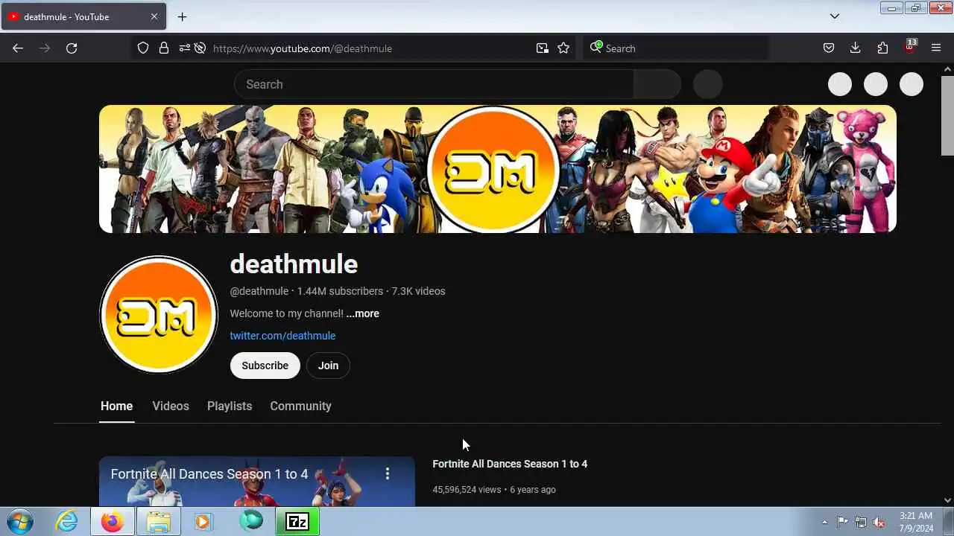Viewport: 954px width, 536px height.
Task: Click the blocked autoplay icon in address bar
Action: pos(200,48)
